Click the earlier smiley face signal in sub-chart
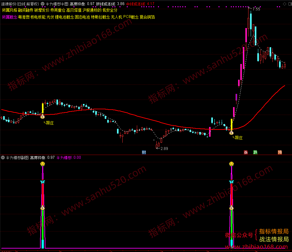The image size is (292, 252). click(x=43, y=164)
